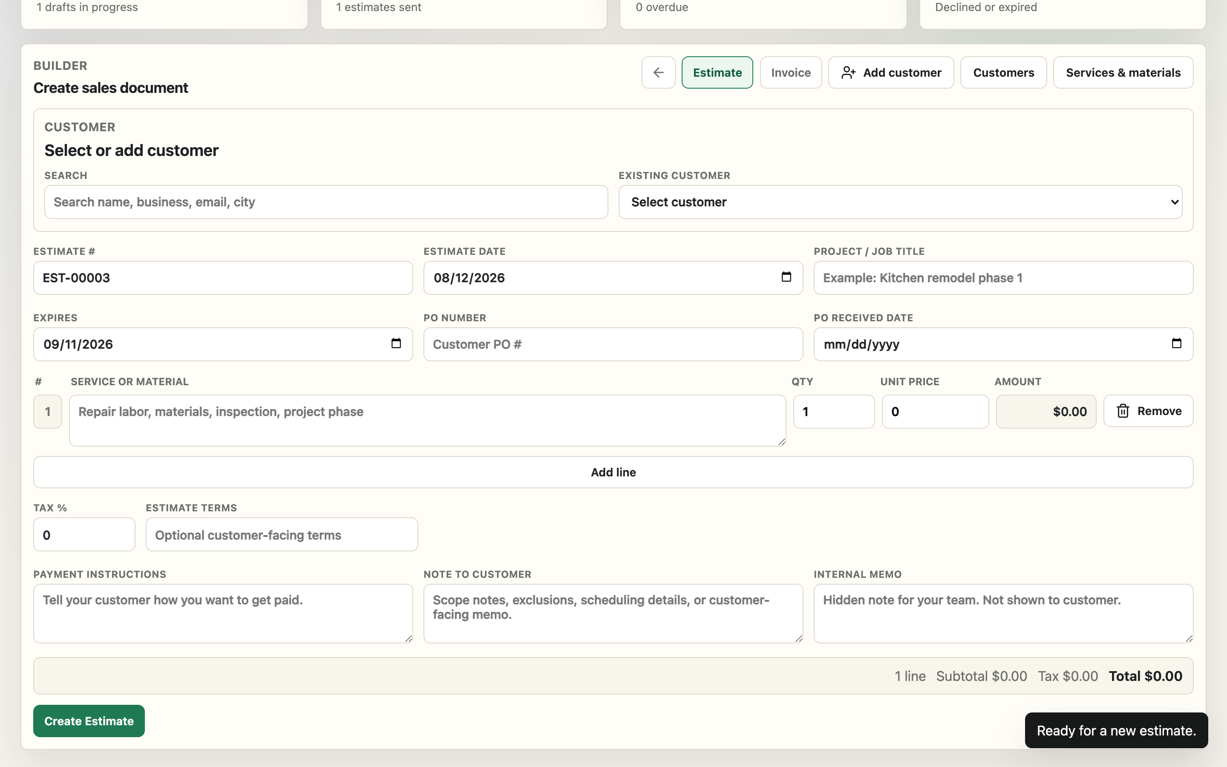The image size is (1227, 767).
Task: Click the 'Total $0.00' summary text
Action: click(1145, 676)
